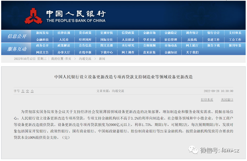Open 网上调查 menu item

tap(128, 52)
